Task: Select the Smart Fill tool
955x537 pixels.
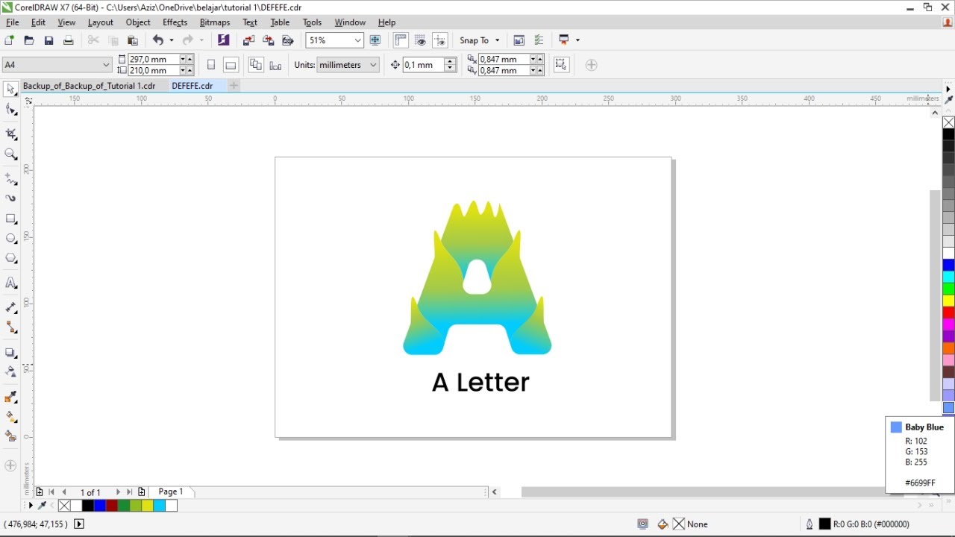Action: (10, 436)
